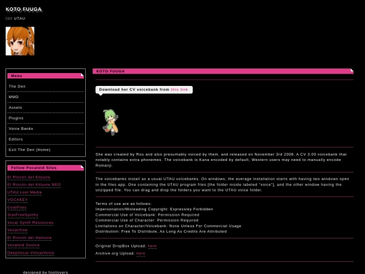The image size is (365, 274).
Task: Open the original DropBox upload 'here' link
Action: tap(152, 246)
